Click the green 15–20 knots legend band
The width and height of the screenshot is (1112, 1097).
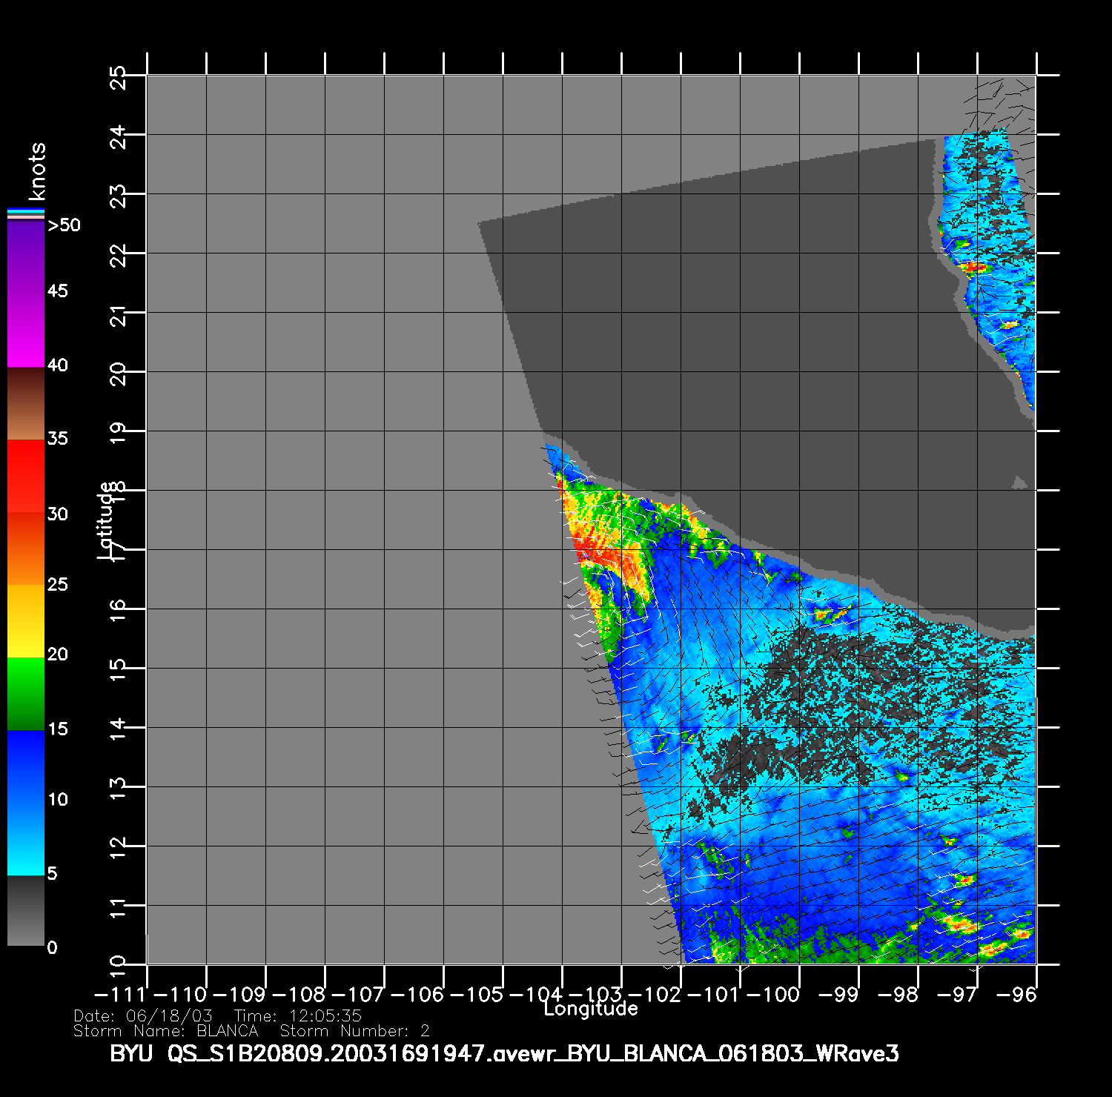[x=26, y=693]
